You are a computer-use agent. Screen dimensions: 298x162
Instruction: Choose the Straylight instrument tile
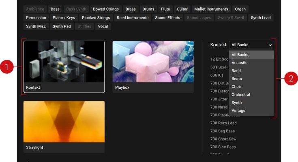click(64, 126)
